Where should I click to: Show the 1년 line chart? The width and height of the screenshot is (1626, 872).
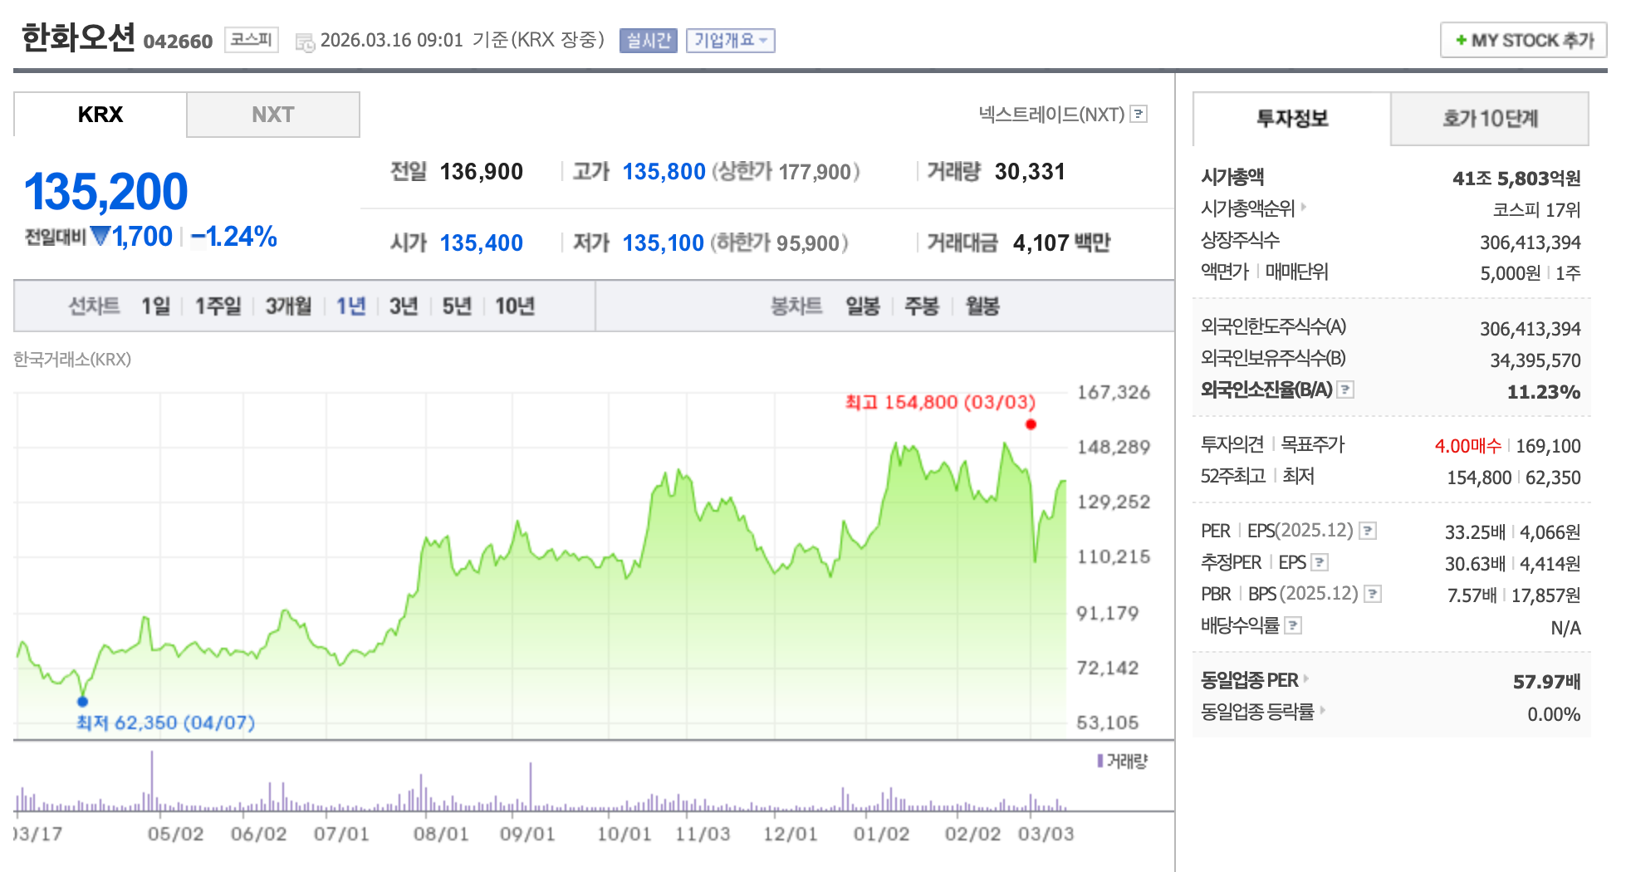pos(350,306)
